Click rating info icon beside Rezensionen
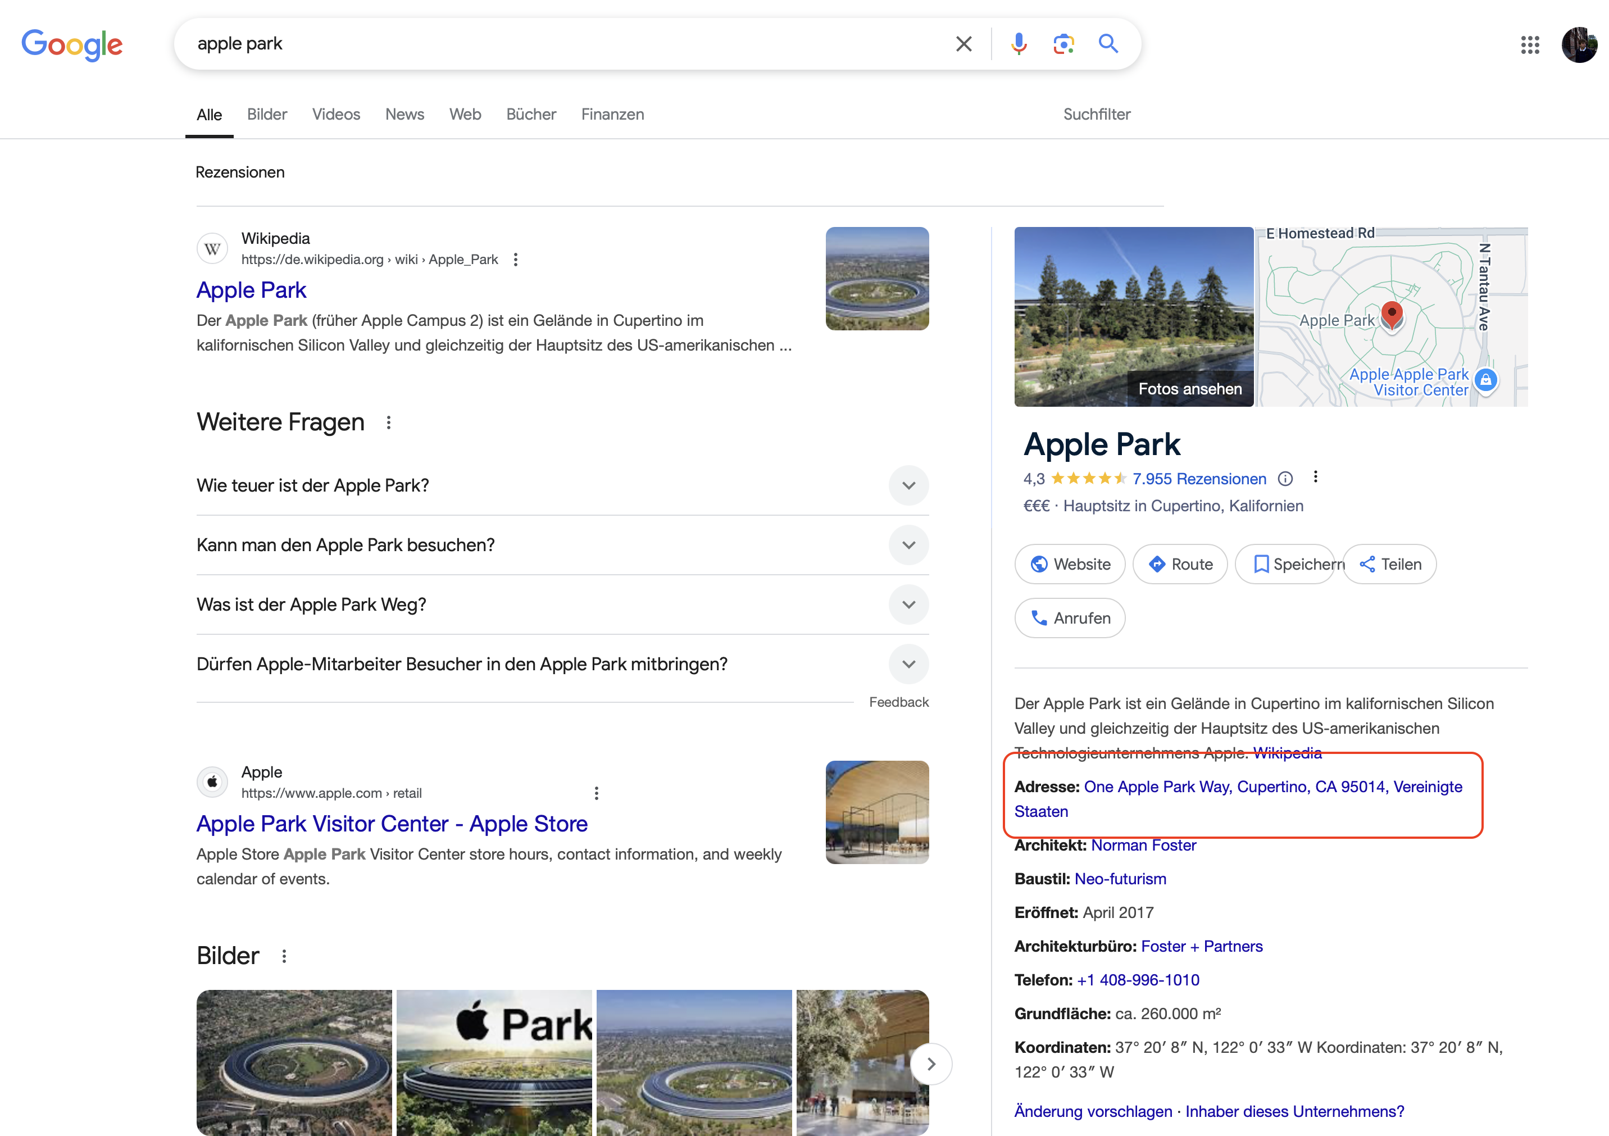 (x=1284, y=479)
